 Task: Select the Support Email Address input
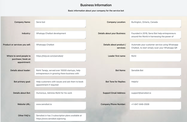pos(155,94)
